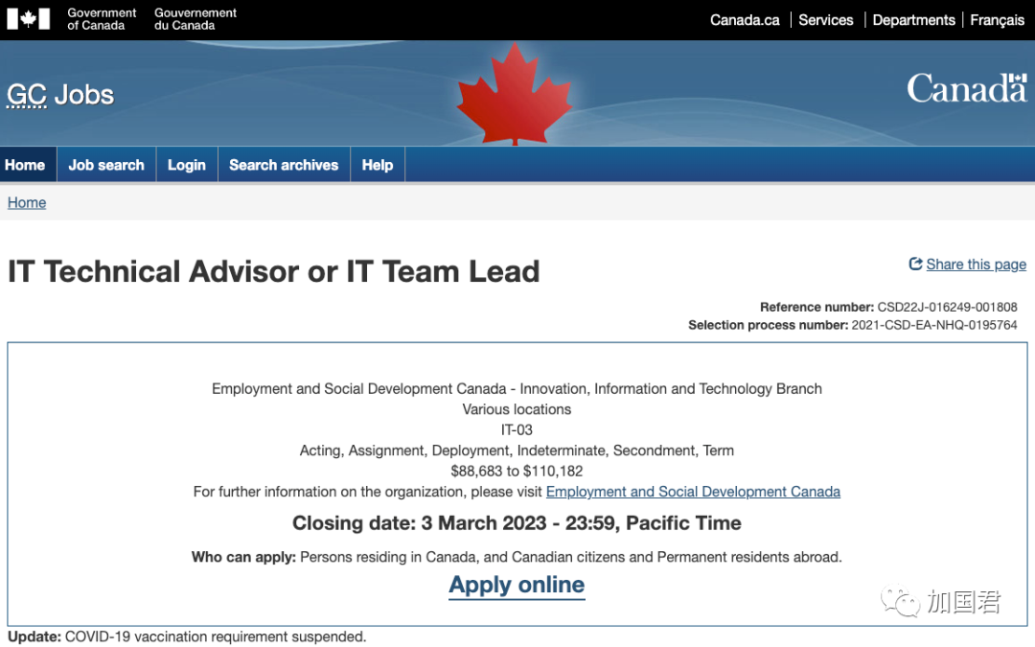
Task: Click the IT Technical Advisor job title heading
Action: point(274,271)
